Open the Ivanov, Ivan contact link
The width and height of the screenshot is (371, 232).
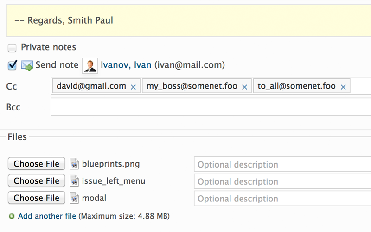[126, 65]
